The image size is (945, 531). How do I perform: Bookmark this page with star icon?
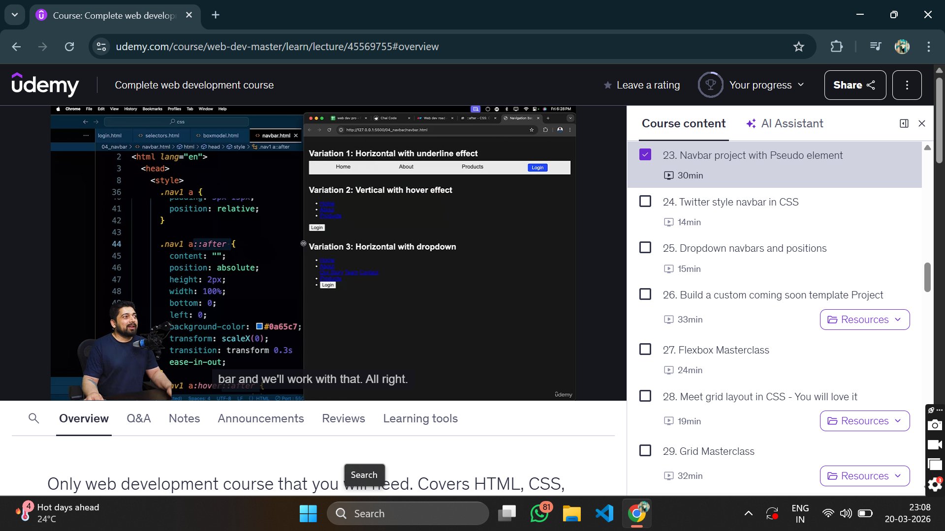(x=798, y=47)
